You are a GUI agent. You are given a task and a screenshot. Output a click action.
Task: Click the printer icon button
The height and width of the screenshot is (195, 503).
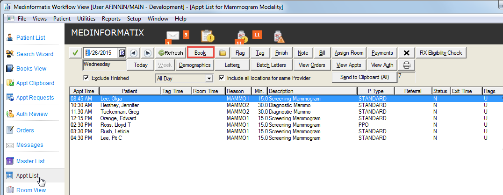(x=407, y=65)
